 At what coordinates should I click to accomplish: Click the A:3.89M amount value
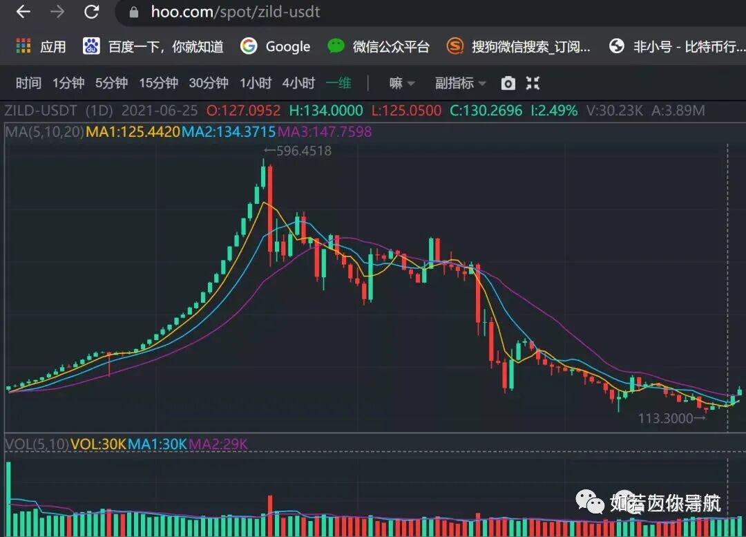pyautogui.click(x=678, y=111)
